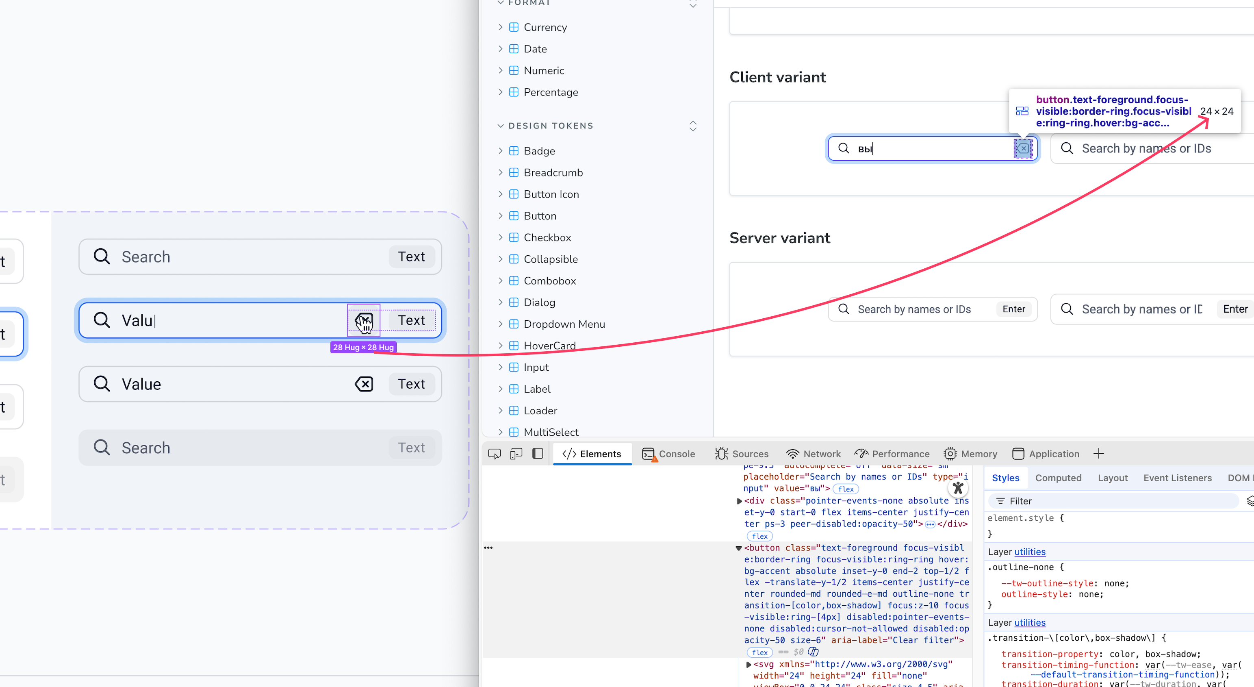Activate the inspect element picker in DevTools
Viewport: 1254px width, 687px height.
pyautogui.click(x=494, y=454)
